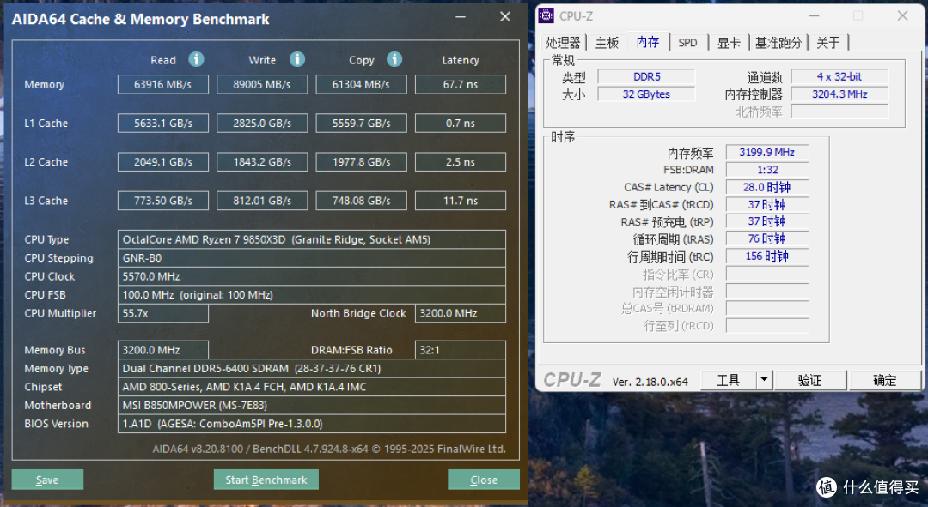This screenshot has width=928, height=507.
Task: Click the Chipset field AMD 800-Series
Action: (x=312, y=386)
